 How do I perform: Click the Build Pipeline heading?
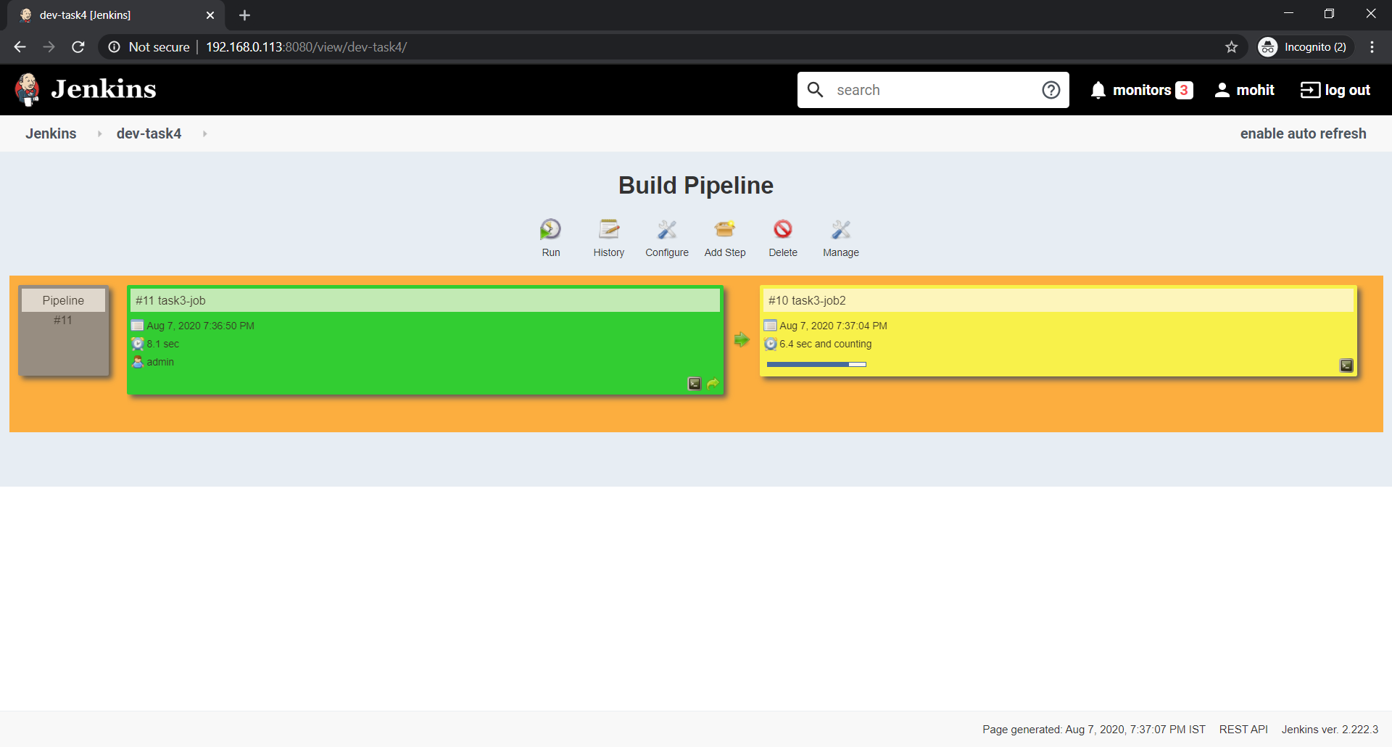(x=696, y=186)
